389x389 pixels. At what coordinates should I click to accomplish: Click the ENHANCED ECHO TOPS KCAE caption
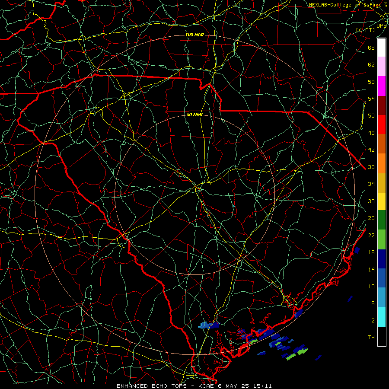click(194, 386)
